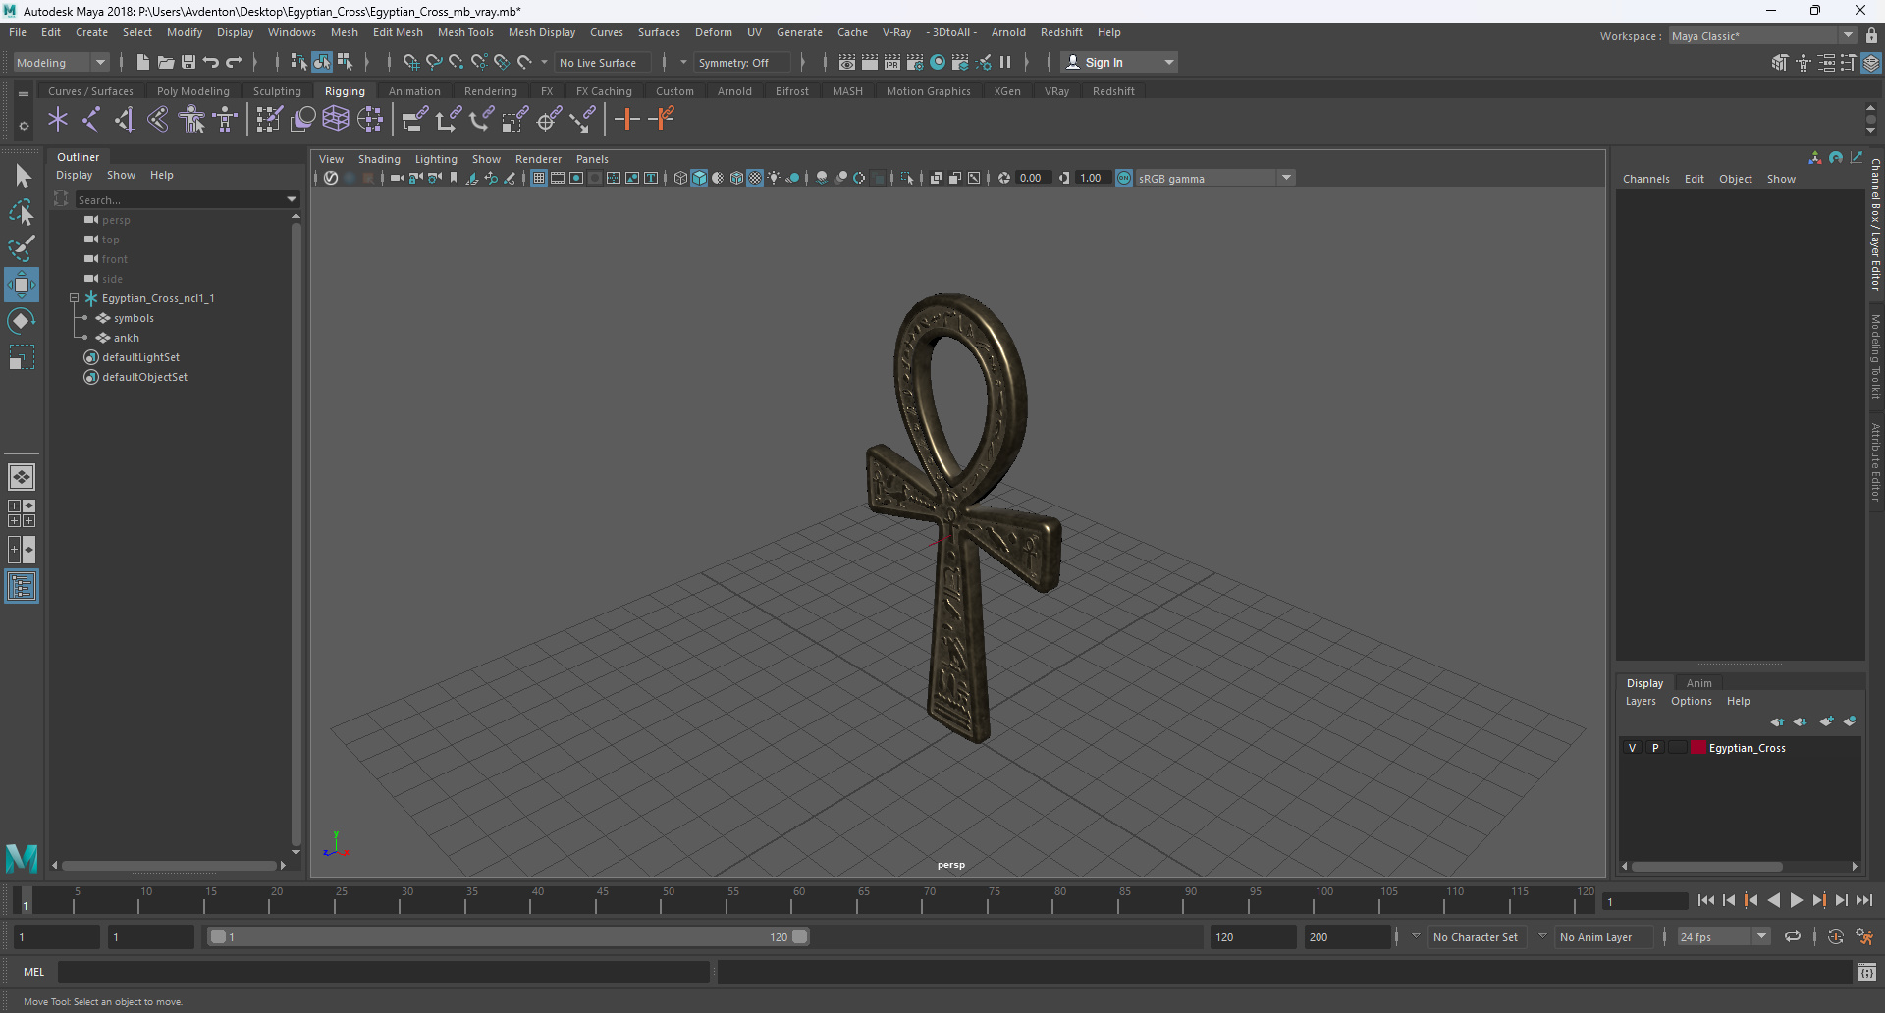Click the IPR render icon
Screen dimensions: 1885x1013
[x=892, y=62]
